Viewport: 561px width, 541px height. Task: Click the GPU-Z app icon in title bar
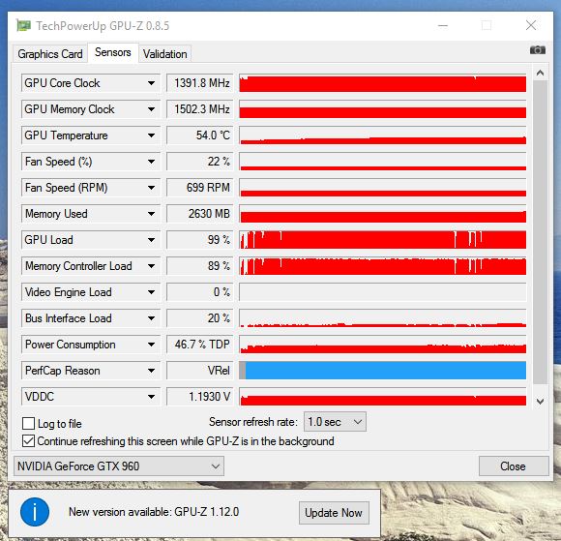point(23,26)
